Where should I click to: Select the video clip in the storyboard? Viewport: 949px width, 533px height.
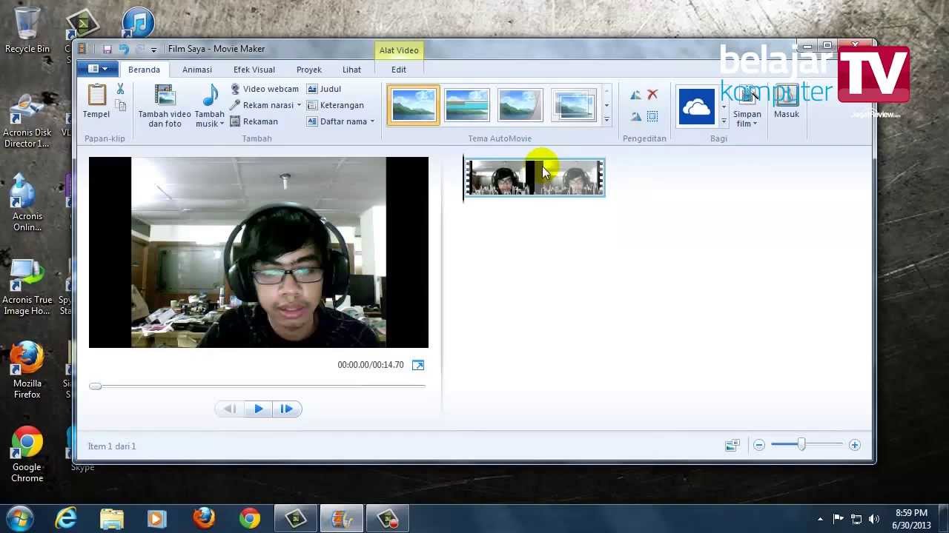(x=535, y=178)
